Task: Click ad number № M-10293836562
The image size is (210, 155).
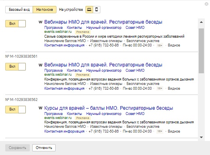Action: click(x=21, y=100)
